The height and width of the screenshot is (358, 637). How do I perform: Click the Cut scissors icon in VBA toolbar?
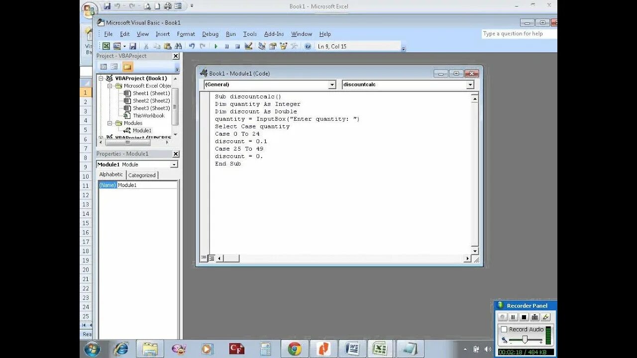pyautogui.click(x=146, y=46)
